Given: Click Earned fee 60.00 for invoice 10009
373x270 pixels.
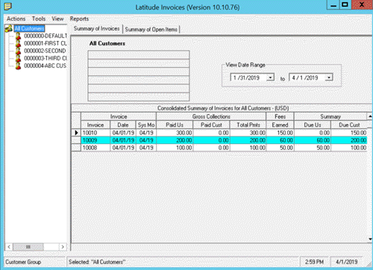Looking at the screenshot, I should click(x=280, y=140).
